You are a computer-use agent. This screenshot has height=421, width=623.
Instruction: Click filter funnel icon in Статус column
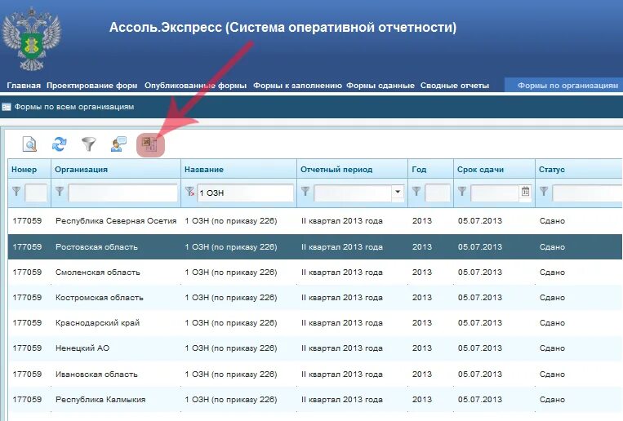[544, 191]
